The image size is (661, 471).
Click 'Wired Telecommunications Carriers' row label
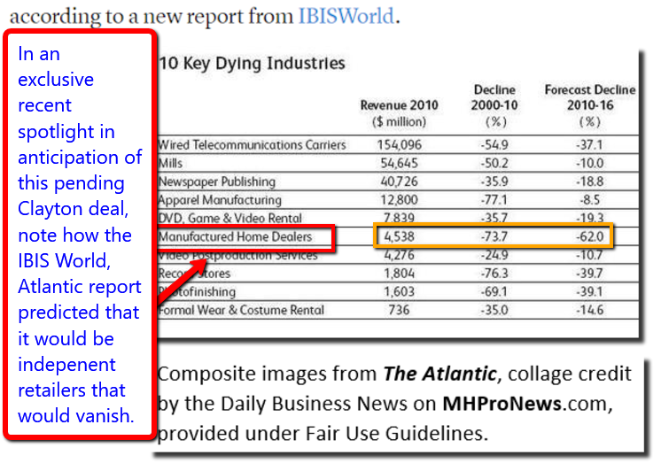(252, 145)
